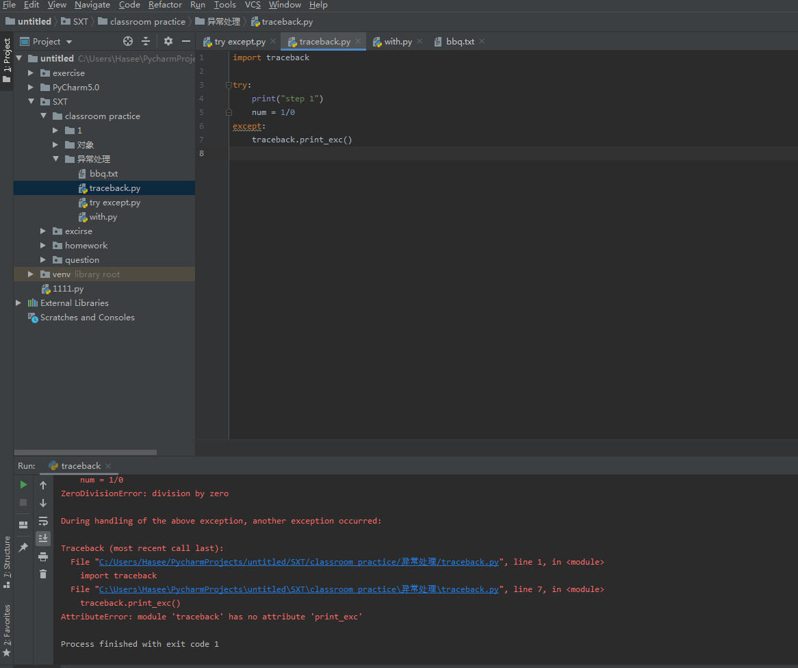The height and width of the screenshot is (668, 798).
Task: Click the SXT breadcrumb
Action: (x=75, y=21)
